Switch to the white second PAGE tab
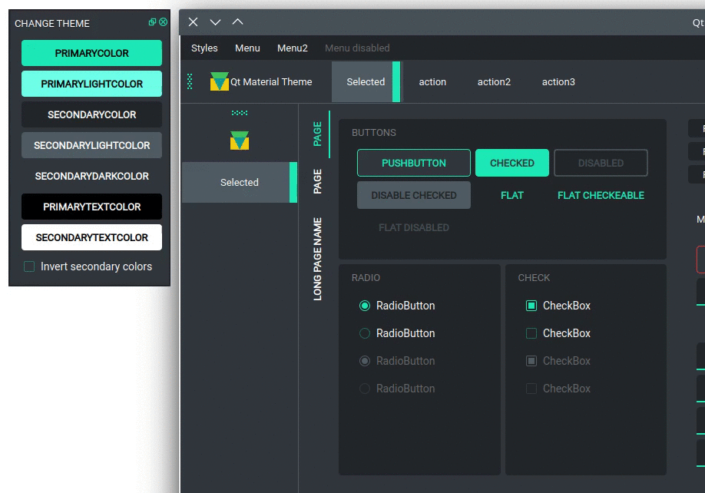This screenshot has height=493, width=705. 317,181
